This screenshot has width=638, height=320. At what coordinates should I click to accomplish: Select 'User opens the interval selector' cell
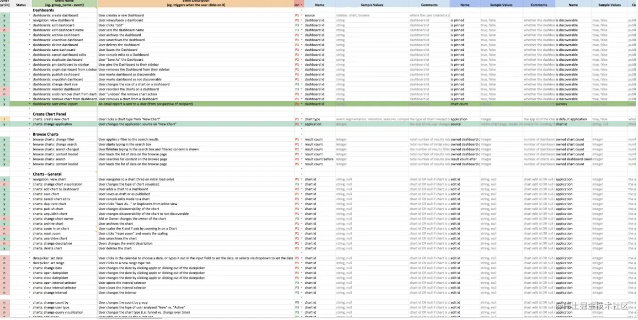tap(196, 283)
